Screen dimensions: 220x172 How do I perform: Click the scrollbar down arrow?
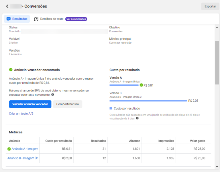217,167
